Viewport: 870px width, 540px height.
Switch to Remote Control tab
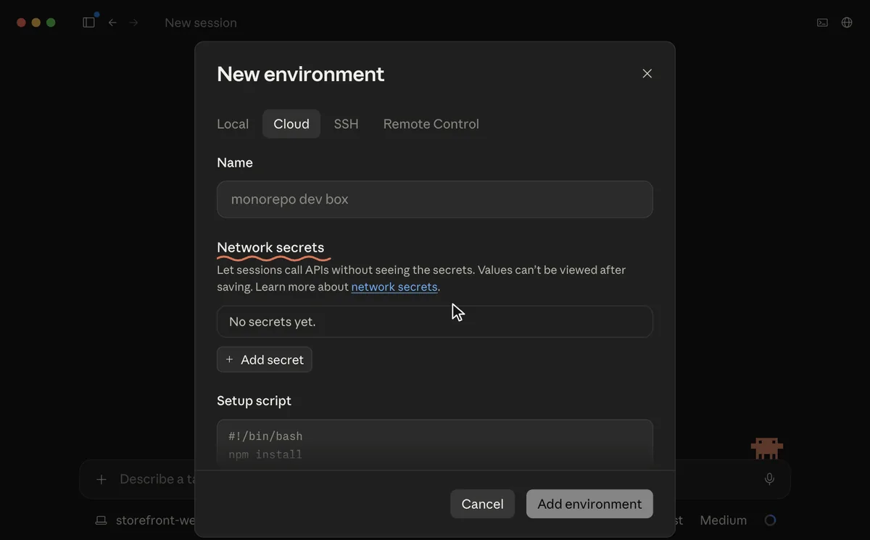pyautogui.click(x=431, y=124)
